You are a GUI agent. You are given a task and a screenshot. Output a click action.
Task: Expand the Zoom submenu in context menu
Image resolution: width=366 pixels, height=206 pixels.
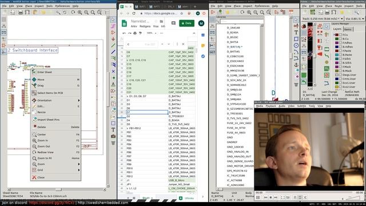tap(56, 164)
